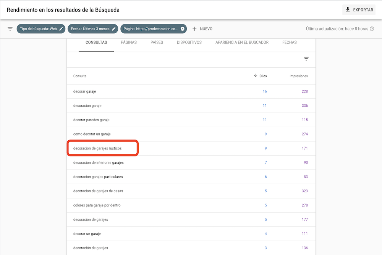Open the Dispositivos tab
The height and width of the screenshot is (255, 382).
189,42
